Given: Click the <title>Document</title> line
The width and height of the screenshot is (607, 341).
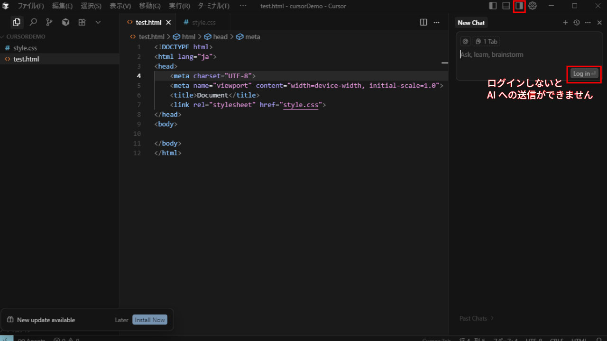Looking at the screenshot, I should 215,95.
